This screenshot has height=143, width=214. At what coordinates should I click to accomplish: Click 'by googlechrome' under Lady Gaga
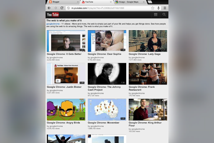[x=137, y=57]
